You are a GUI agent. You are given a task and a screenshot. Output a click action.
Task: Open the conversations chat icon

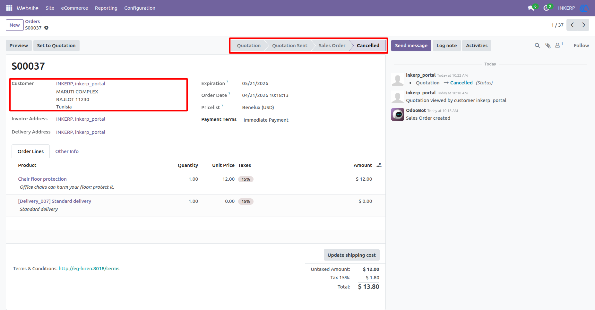[x=531, y=8]
